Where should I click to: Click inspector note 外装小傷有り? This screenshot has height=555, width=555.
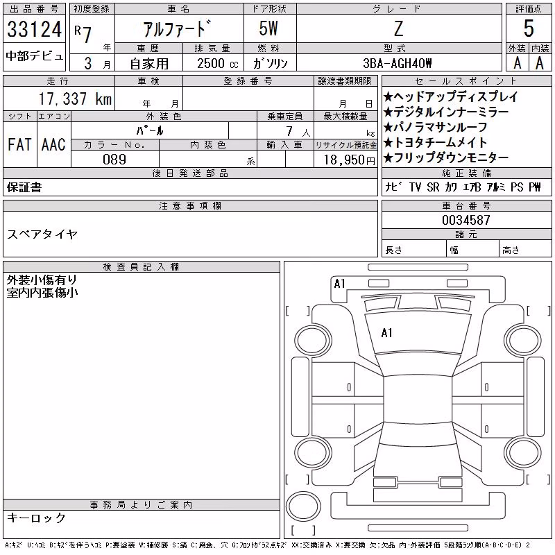pos(42,280)
